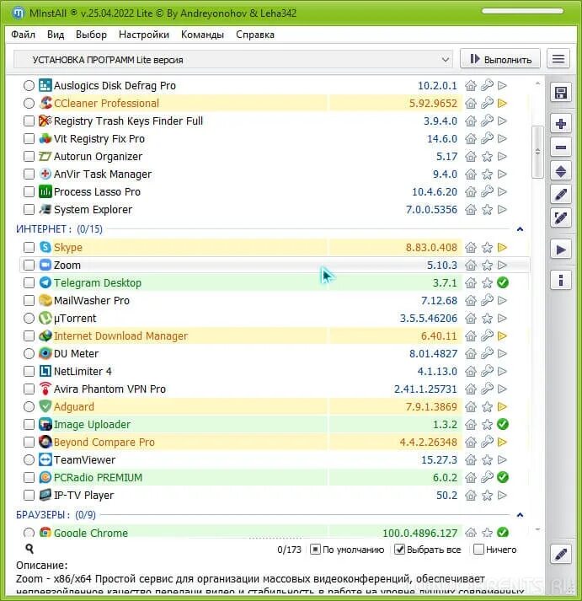Check the Vit Registry Fix Pro checkbox
The width and height of the screenshot is (582, 601).
pos(29,138)
